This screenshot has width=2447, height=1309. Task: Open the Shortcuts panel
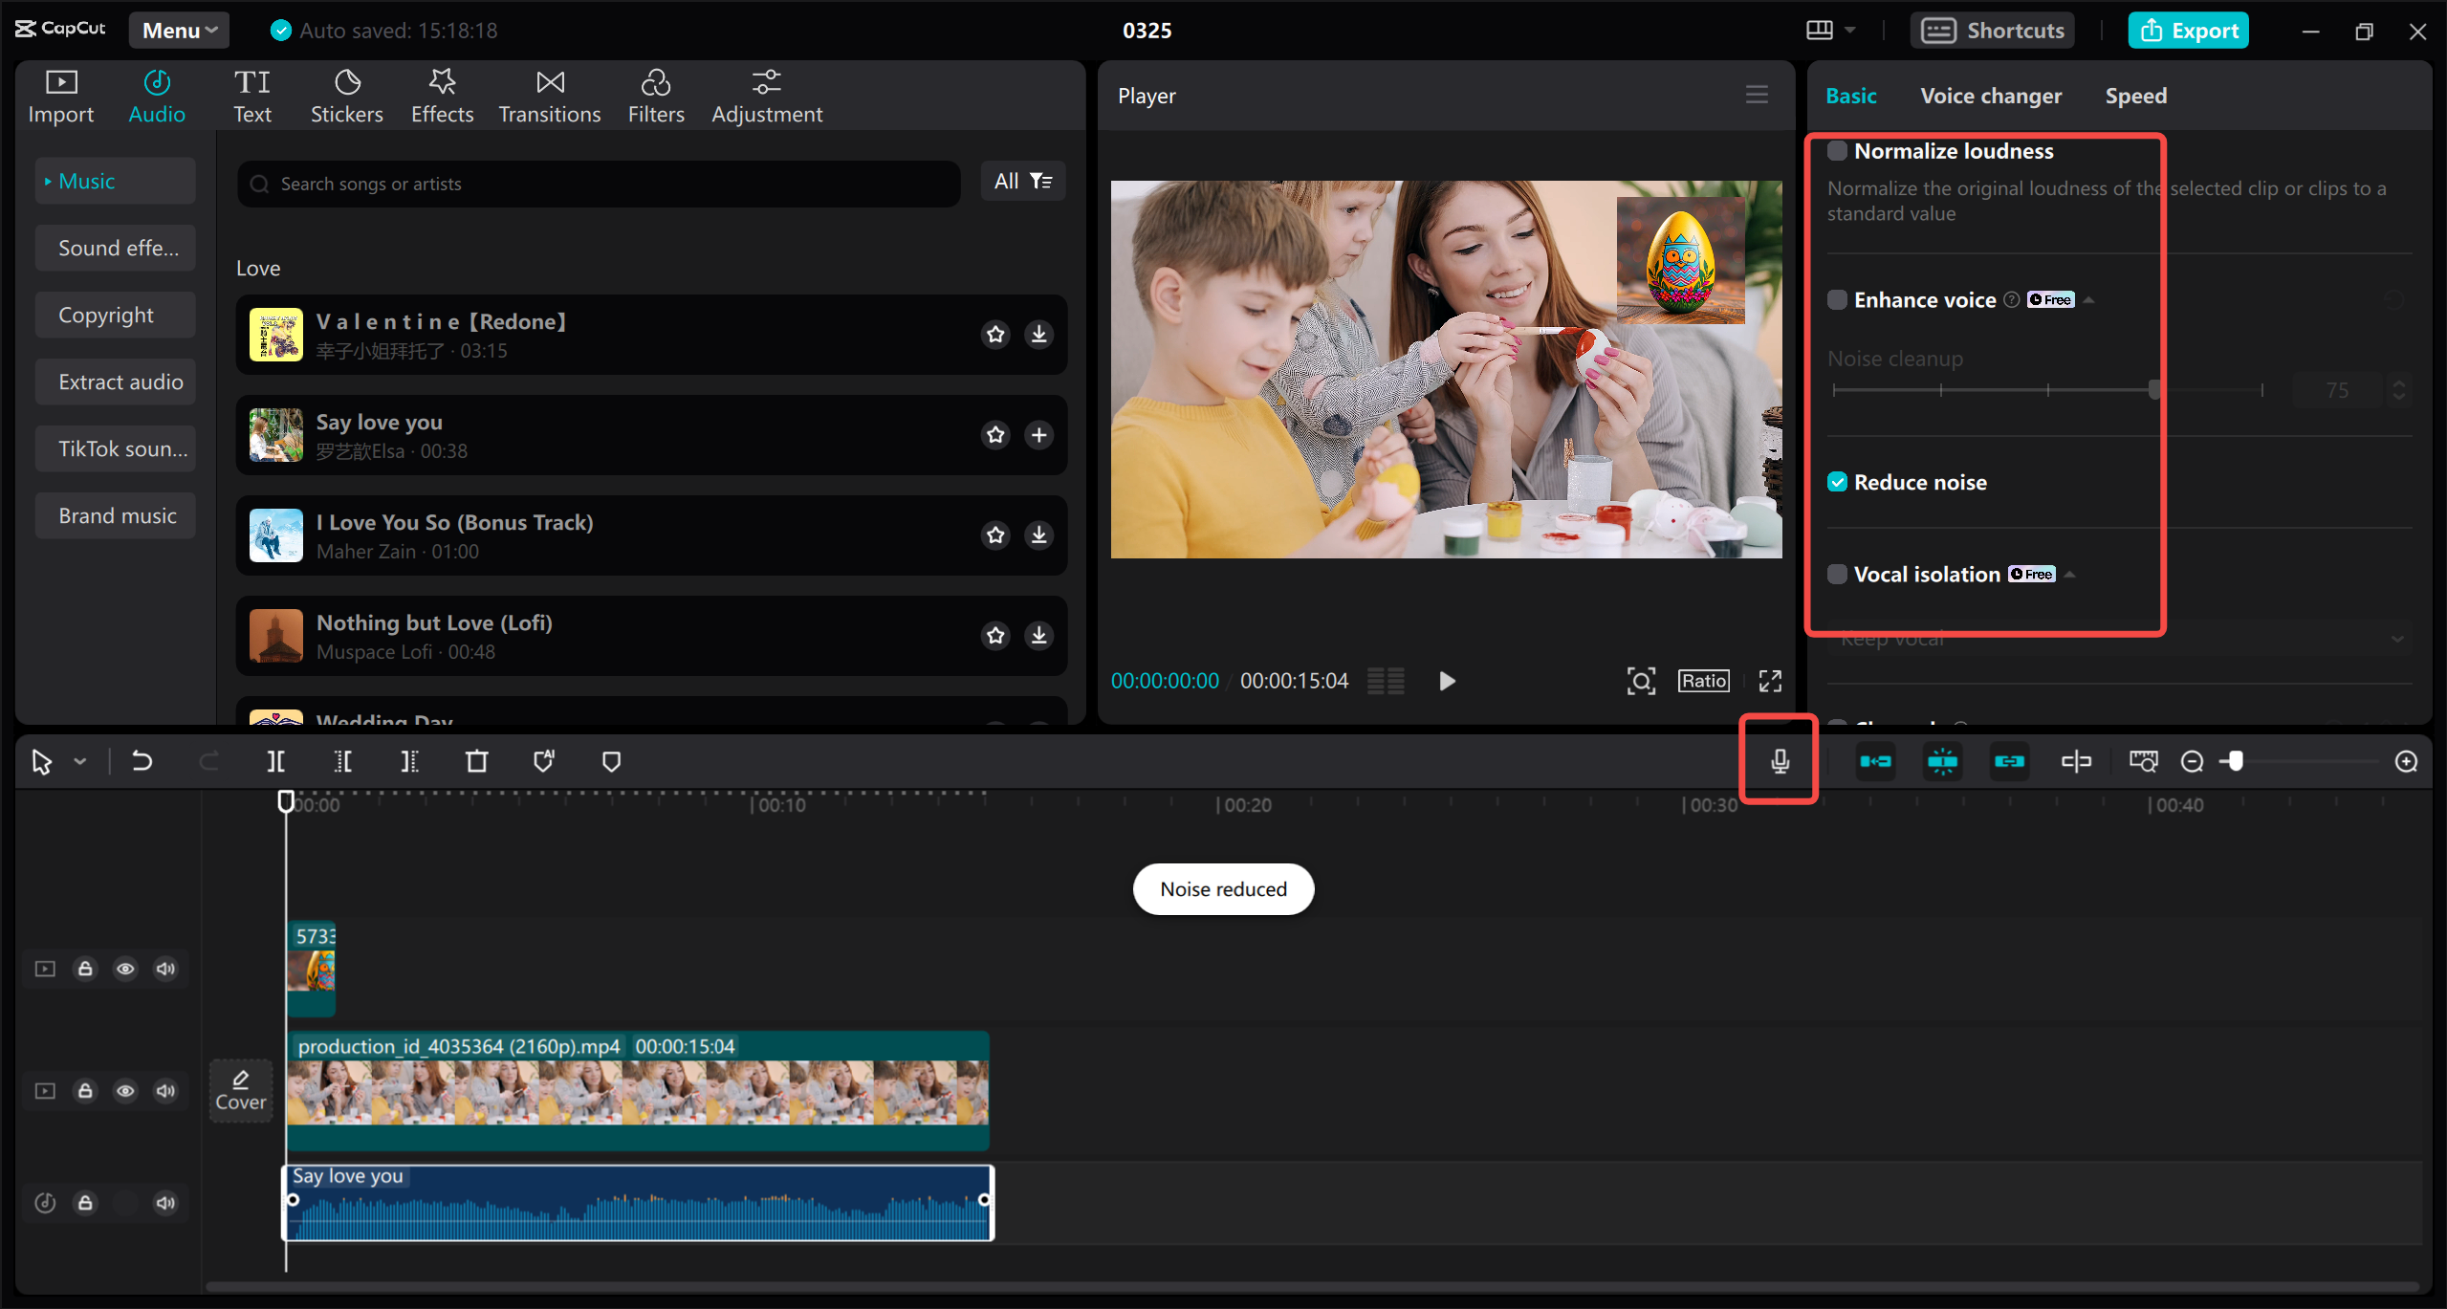pyautogui.click(x=1992, y=30)
